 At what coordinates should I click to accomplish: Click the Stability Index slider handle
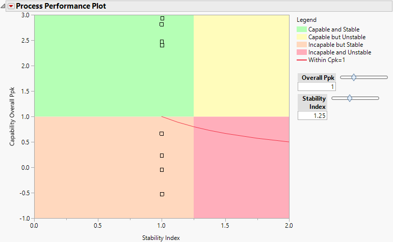coord(349,98)
